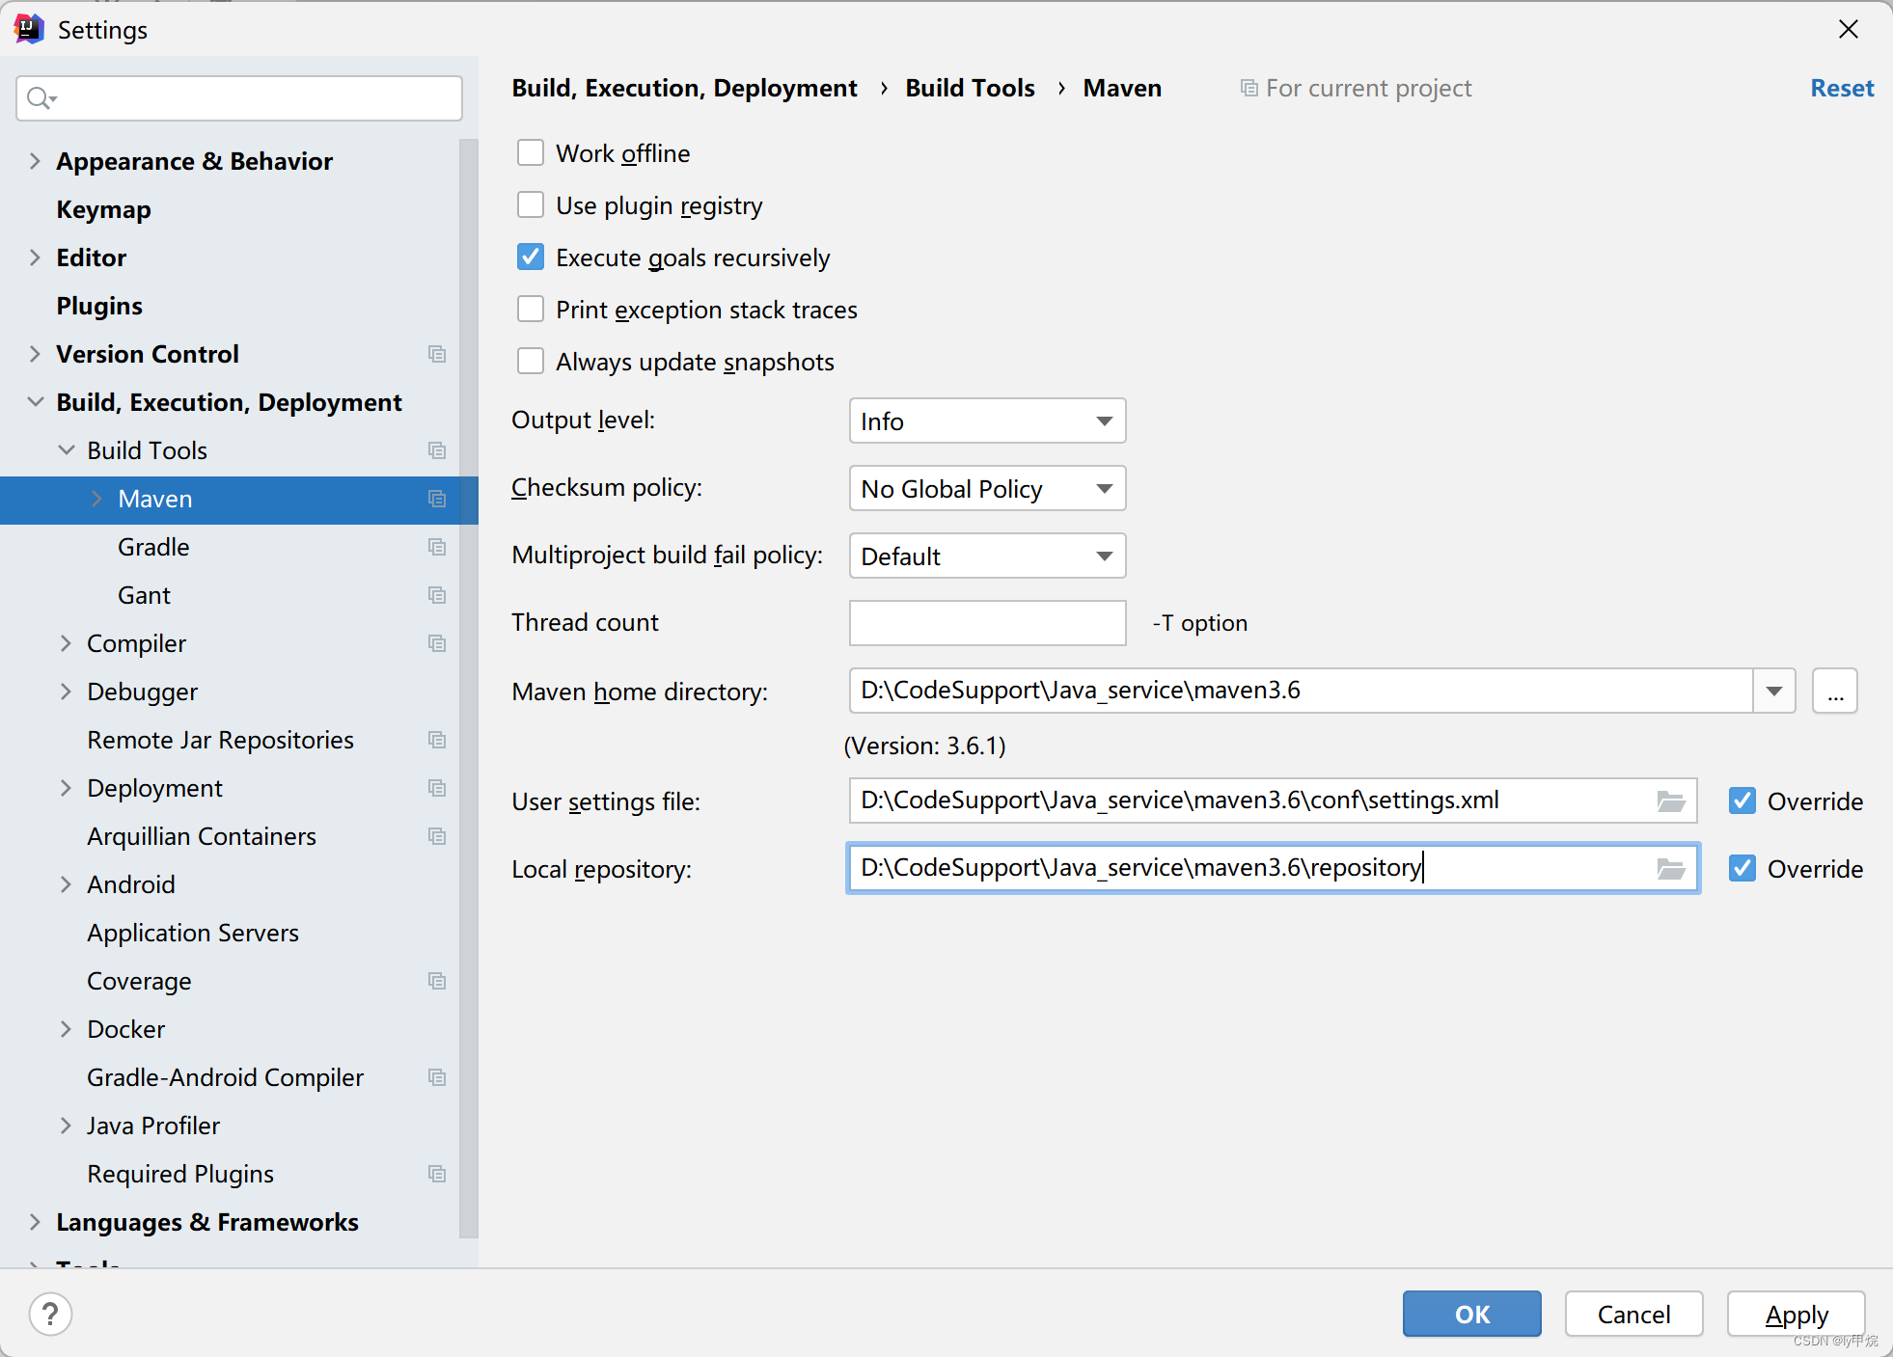Disable Execute goals recursively checkbox
1893x1357 pixels.
[532, 257]
